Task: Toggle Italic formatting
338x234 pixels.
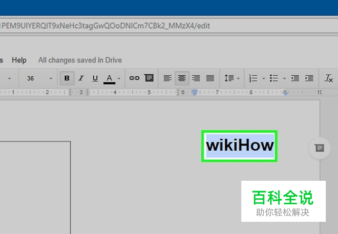Action: click(x=81, y=78)
